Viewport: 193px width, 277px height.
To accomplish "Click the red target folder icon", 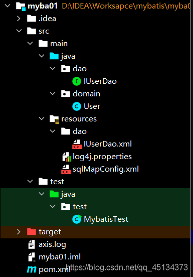I will [32, 232].
